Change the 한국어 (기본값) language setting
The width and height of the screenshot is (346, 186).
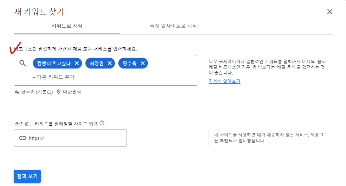37,92
